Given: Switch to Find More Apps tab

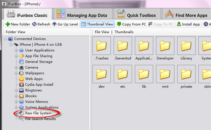Looking at the screenshot, I should pos(187,14).
